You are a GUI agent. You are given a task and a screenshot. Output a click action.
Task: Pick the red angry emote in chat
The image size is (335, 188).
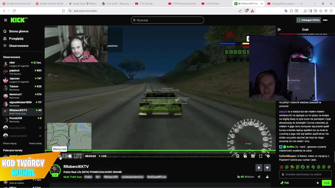click(282, 167)
